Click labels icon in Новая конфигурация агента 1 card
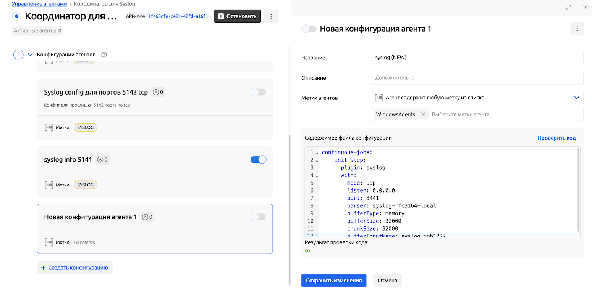This screenshot has width=592, height=292. pos(49,242)
